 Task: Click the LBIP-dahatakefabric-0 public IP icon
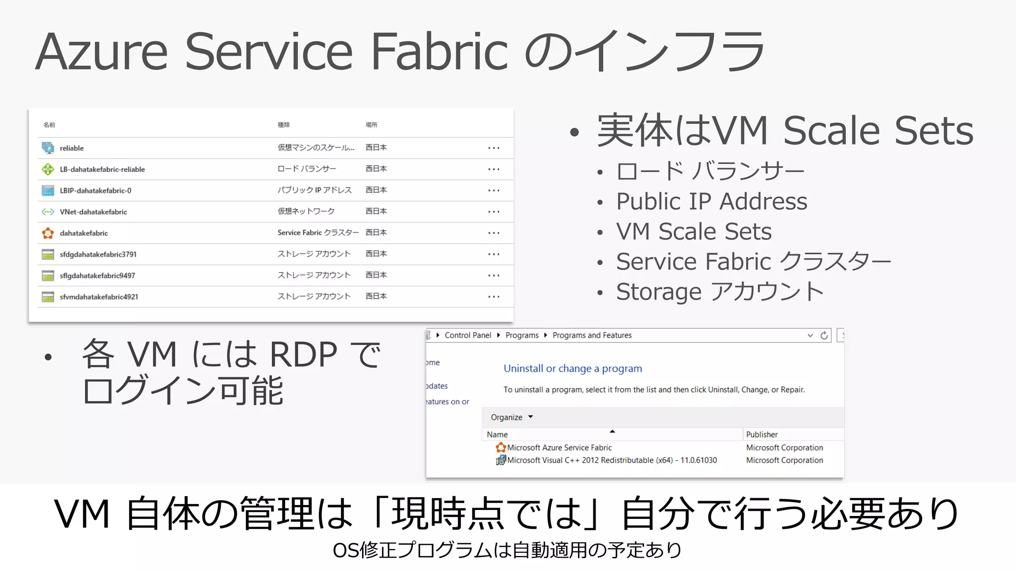(48, 190)
